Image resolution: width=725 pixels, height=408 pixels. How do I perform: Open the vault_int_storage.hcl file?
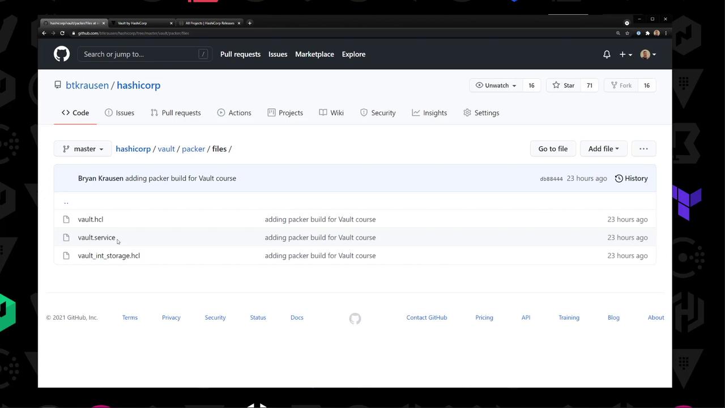[x=109, y=256]
